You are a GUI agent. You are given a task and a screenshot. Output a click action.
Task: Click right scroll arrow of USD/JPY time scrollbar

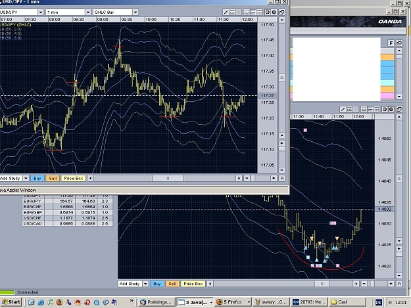coord(239,179)
